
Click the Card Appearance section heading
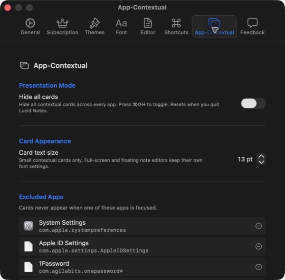pos(45,141)
